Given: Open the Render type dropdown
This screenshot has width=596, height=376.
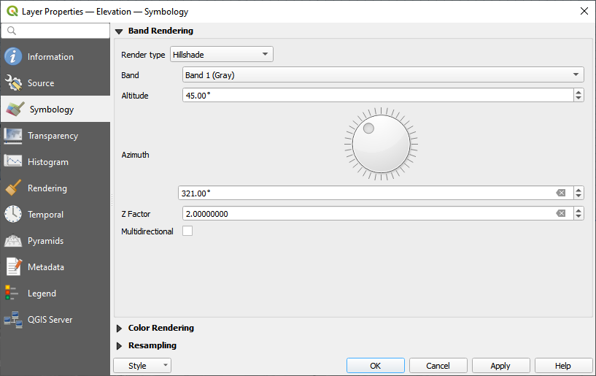Looking at the screenshot, I should 221,55.
